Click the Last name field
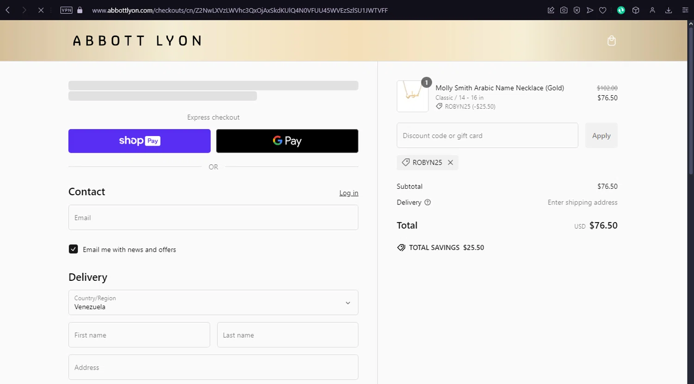 [288, 335]
